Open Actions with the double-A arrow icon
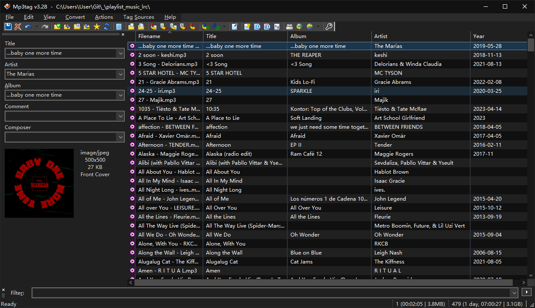 pos(205,27)
